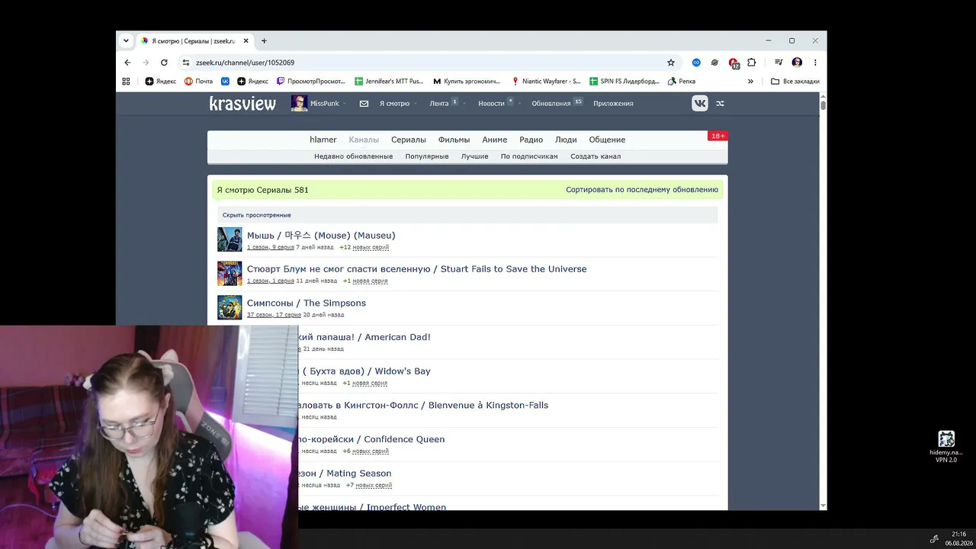
Task: Open the Widow's Bay series title
Action: point(366,371)
